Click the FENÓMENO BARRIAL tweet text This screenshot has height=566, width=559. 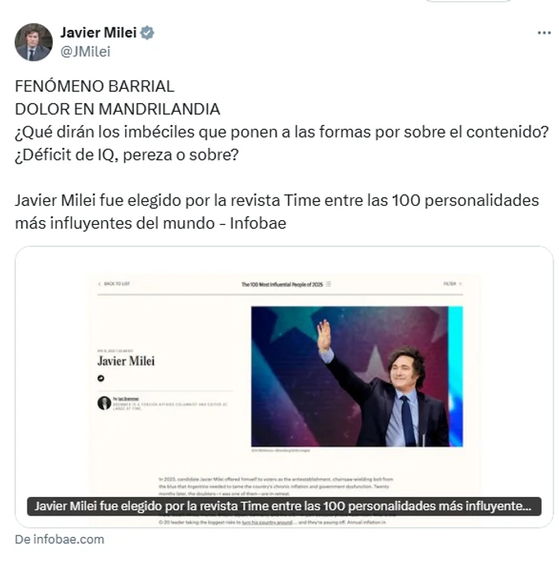pyautogui.click(x=94, y=86)
